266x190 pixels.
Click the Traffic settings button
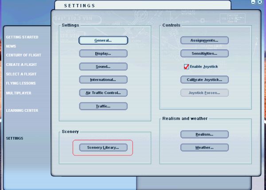pos(103,106)
